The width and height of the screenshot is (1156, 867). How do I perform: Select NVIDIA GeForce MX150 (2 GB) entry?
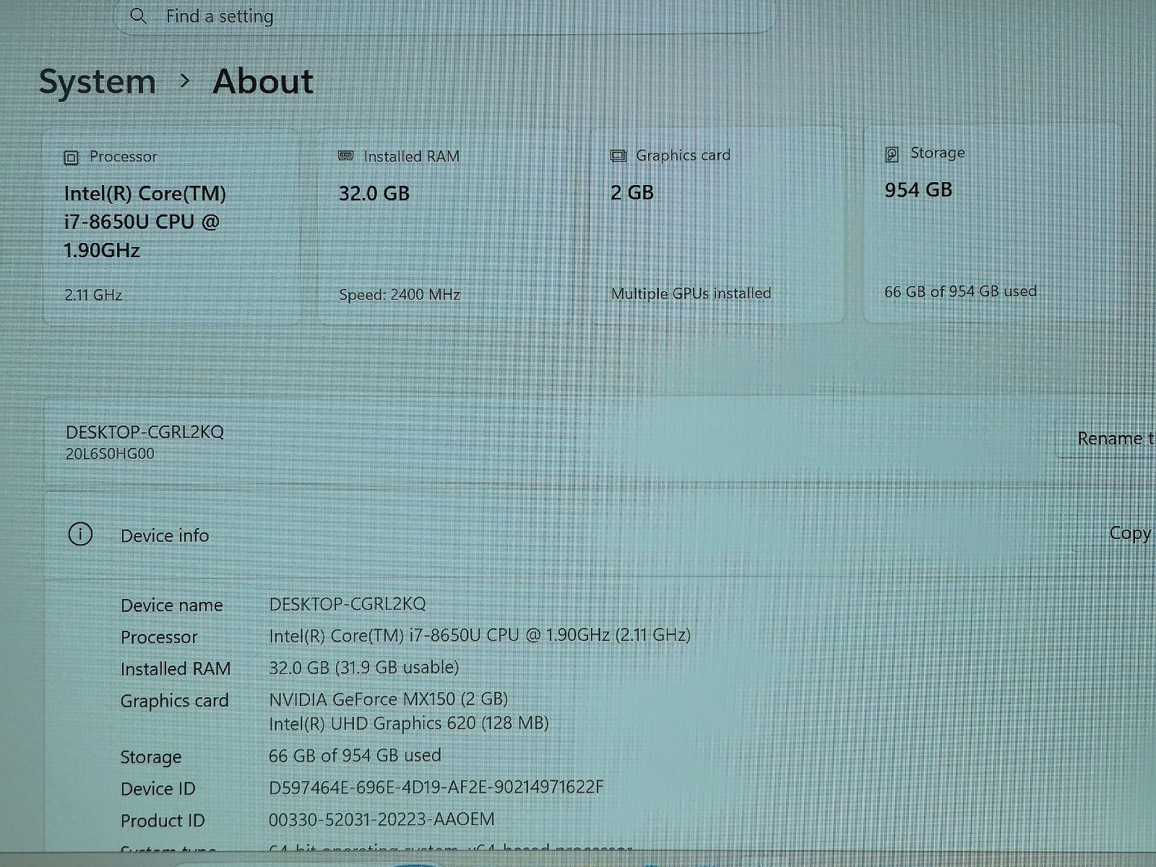pyautogui.click(x=389, y=699)
